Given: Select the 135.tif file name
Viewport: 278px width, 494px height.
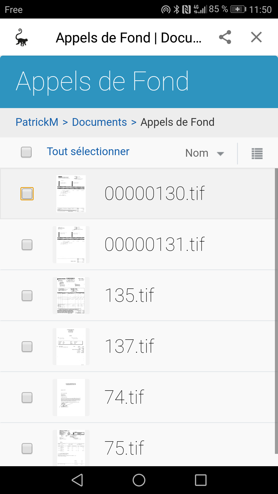Looking at the screenshot, I should point(129,295).
